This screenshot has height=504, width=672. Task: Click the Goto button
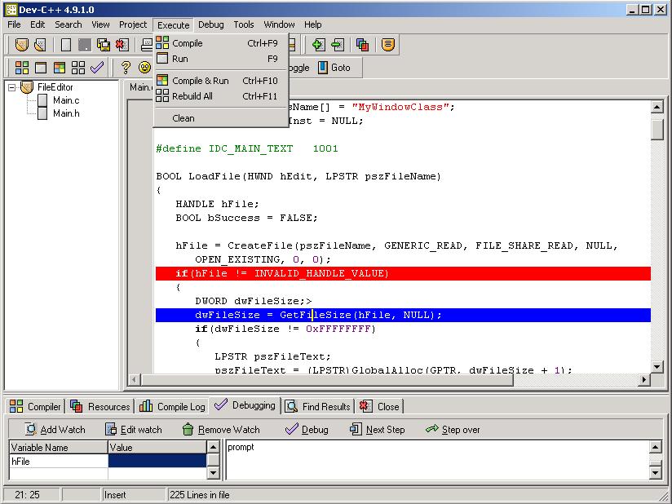point(334,68)
